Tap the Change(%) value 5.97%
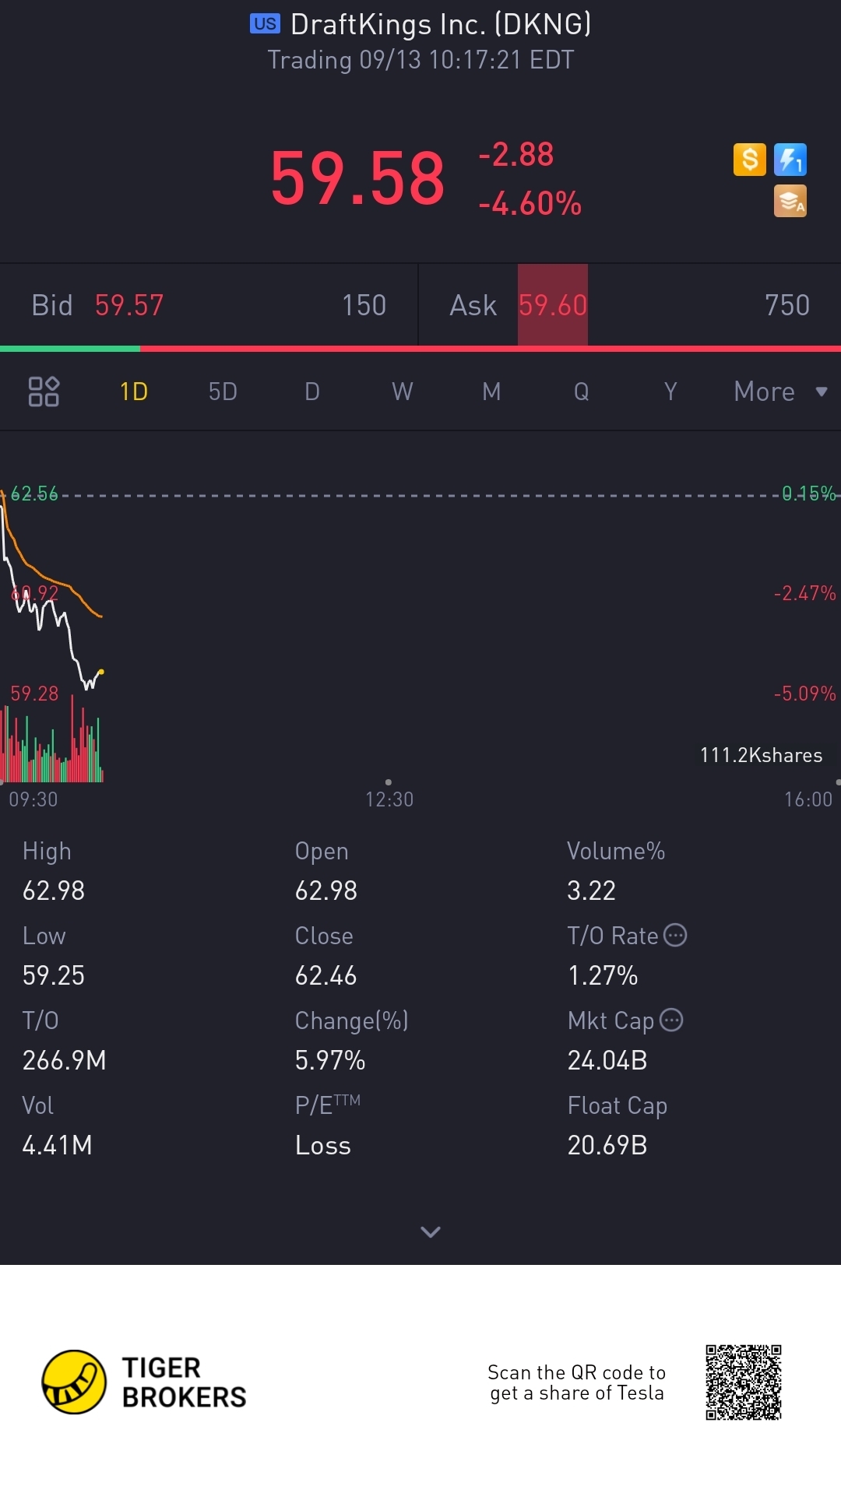This screenshot has height=1500, width=841. (330, 1060)
